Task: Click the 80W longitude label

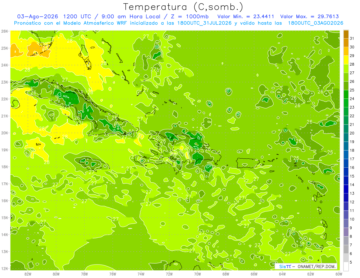Action: (x=56, y=274)
